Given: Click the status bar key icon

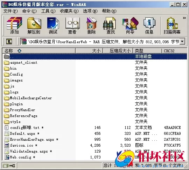Looking at the screenshot, I should point(12,166).
